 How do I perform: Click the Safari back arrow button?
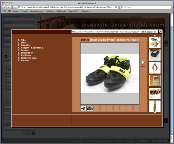5,7
